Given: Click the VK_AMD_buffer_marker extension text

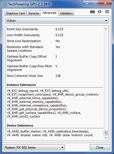Looking at the screenshot, I should tap(24, 131).
